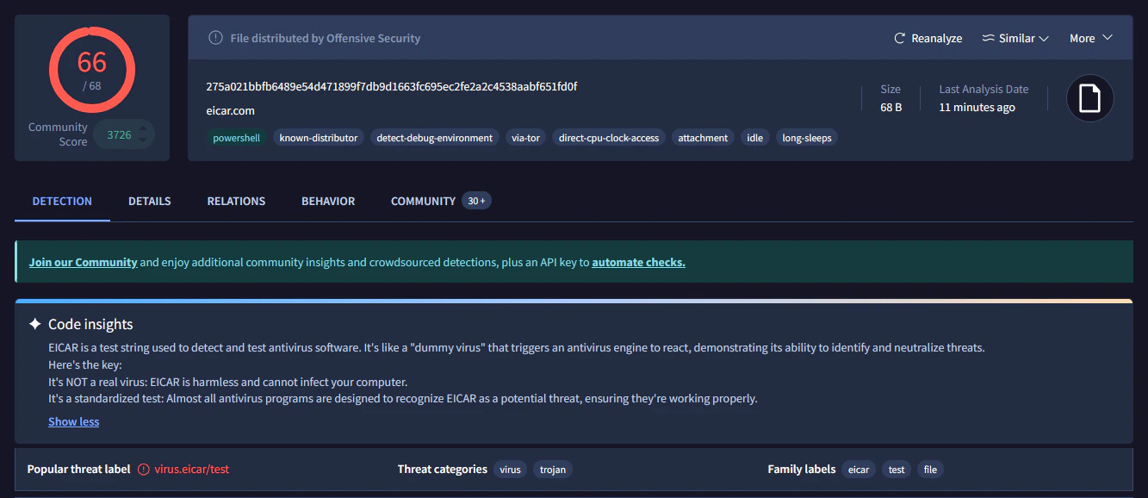Click the virus threat category chip
The height and width of the screenshot is (498, 1148).
tap(511, 470)
